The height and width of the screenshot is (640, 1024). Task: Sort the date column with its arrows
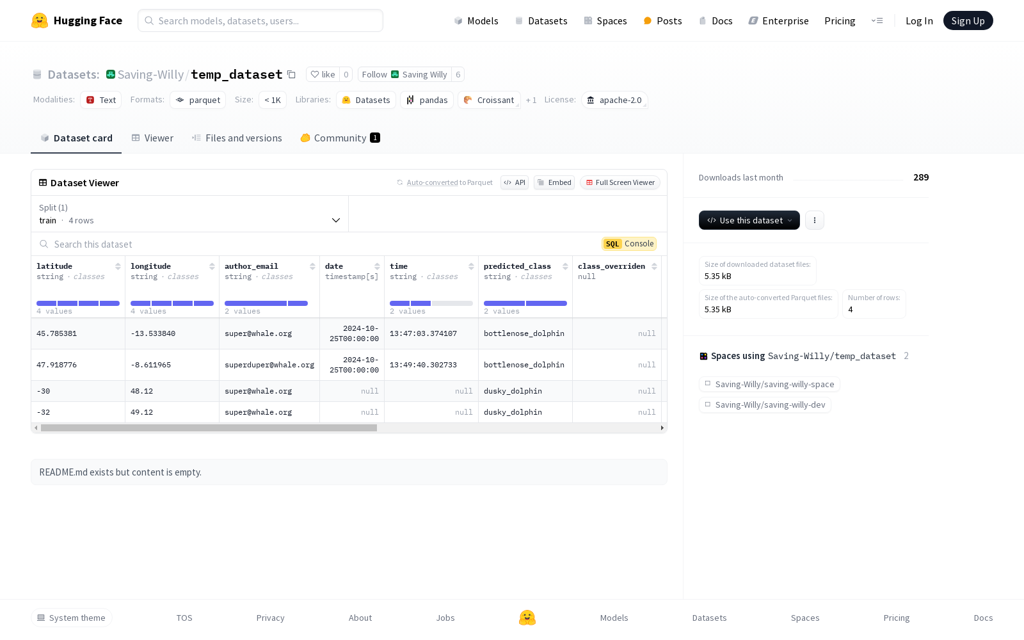tap(377, 266)
